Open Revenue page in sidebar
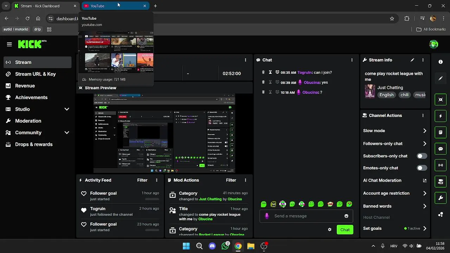The image size is (450, 253). point(38,86)
